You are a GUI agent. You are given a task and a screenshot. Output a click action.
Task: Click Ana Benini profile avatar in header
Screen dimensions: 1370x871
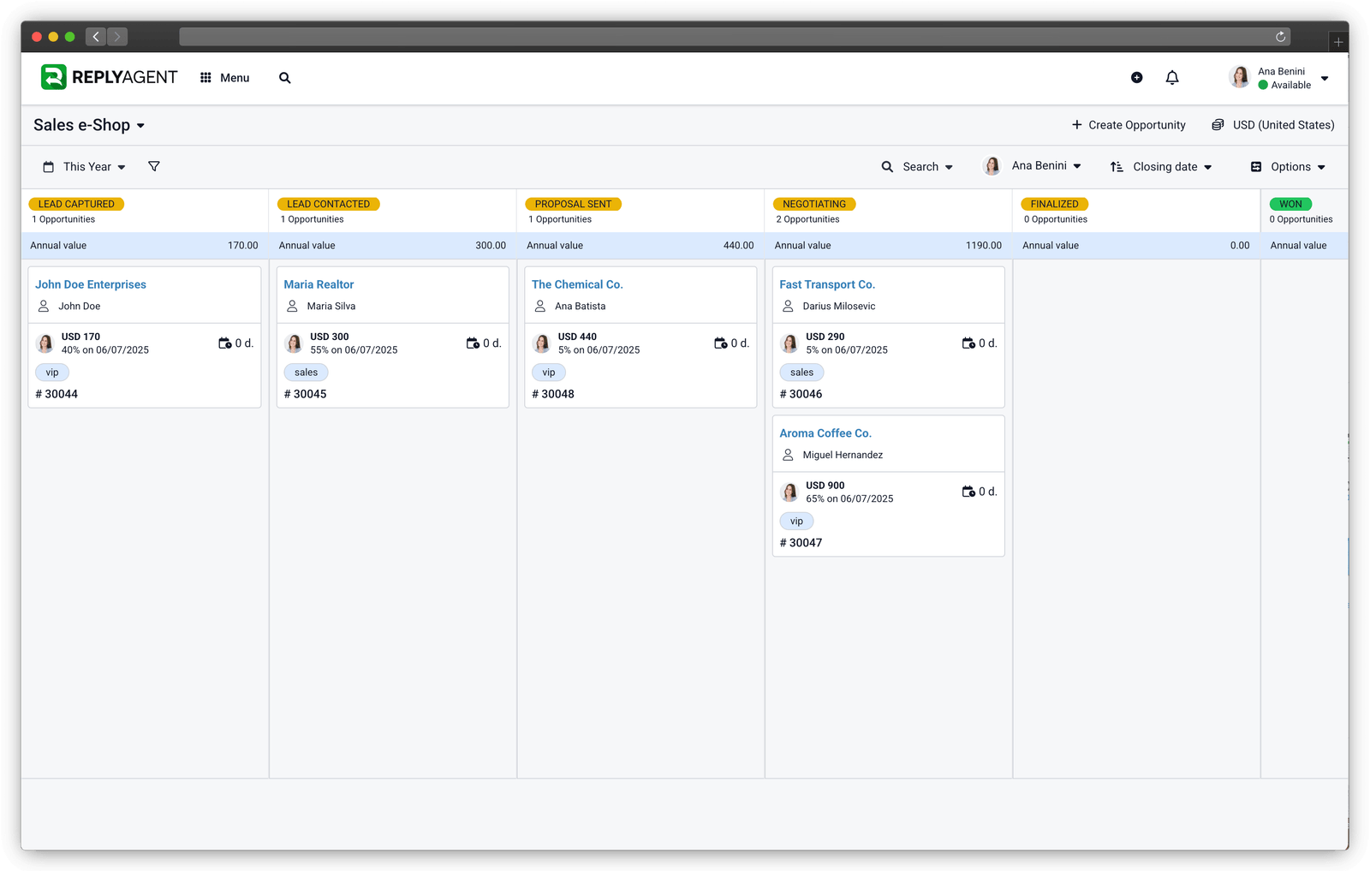tap(1239, 77)
